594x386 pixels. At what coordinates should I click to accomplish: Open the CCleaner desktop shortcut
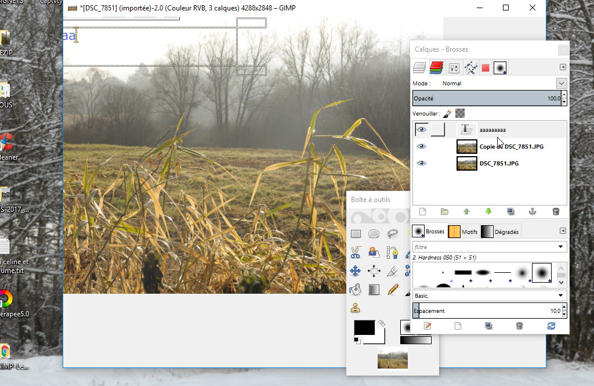pos(8,147)
